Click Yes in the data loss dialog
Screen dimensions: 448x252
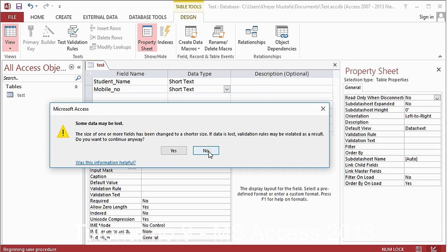coord(174,150)
